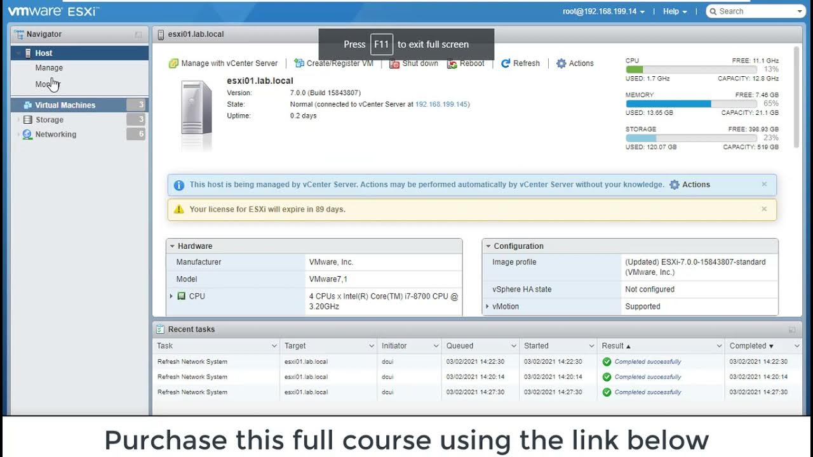Open the Search box dropdown arrow

click(x=800, y=11)
